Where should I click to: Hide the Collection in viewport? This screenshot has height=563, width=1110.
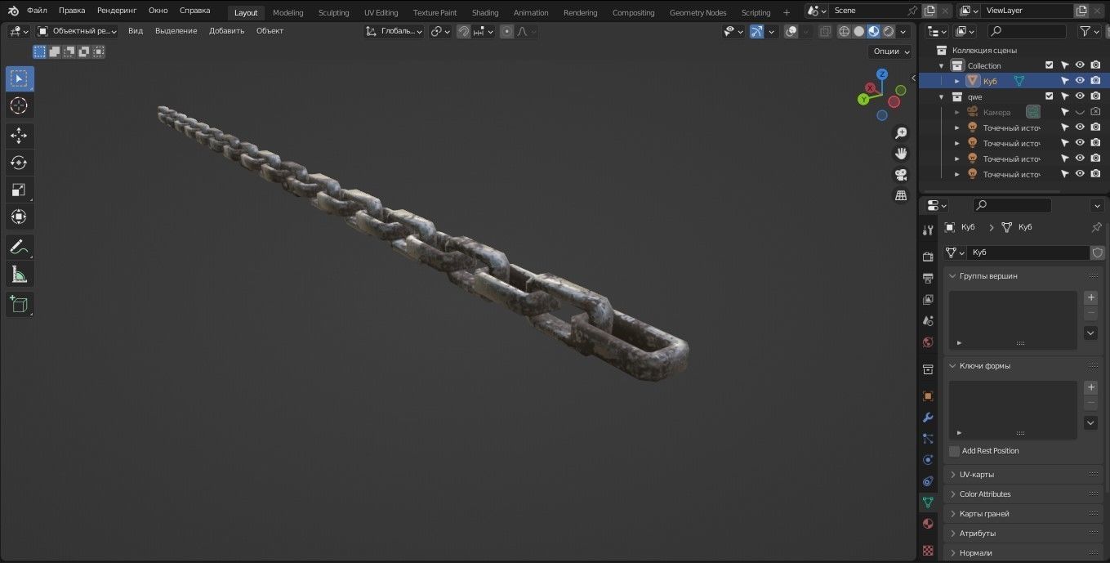(x=1080, y=65)
